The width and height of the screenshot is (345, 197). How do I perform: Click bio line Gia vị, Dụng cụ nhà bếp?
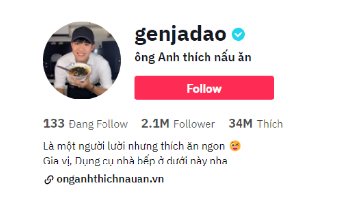coord(136,161)
